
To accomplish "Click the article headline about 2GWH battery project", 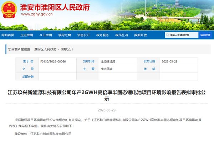I will 107,95.
